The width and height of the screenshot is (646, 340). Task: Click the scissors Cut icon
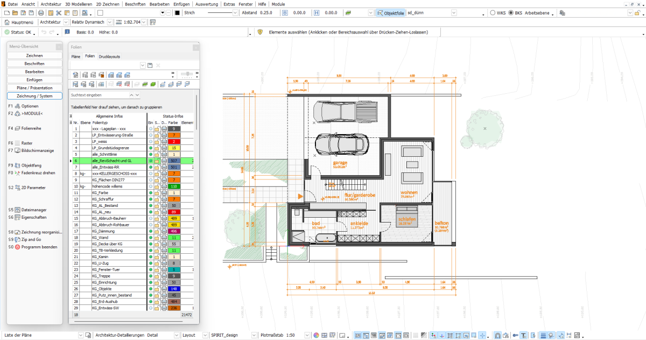coord(59,12)
